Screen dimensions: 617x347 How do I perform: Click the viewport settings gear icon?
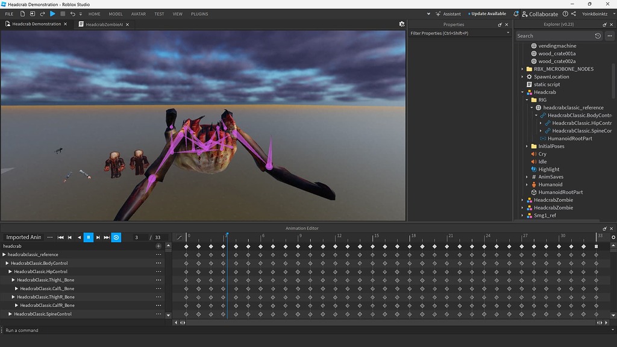[401, 24]
